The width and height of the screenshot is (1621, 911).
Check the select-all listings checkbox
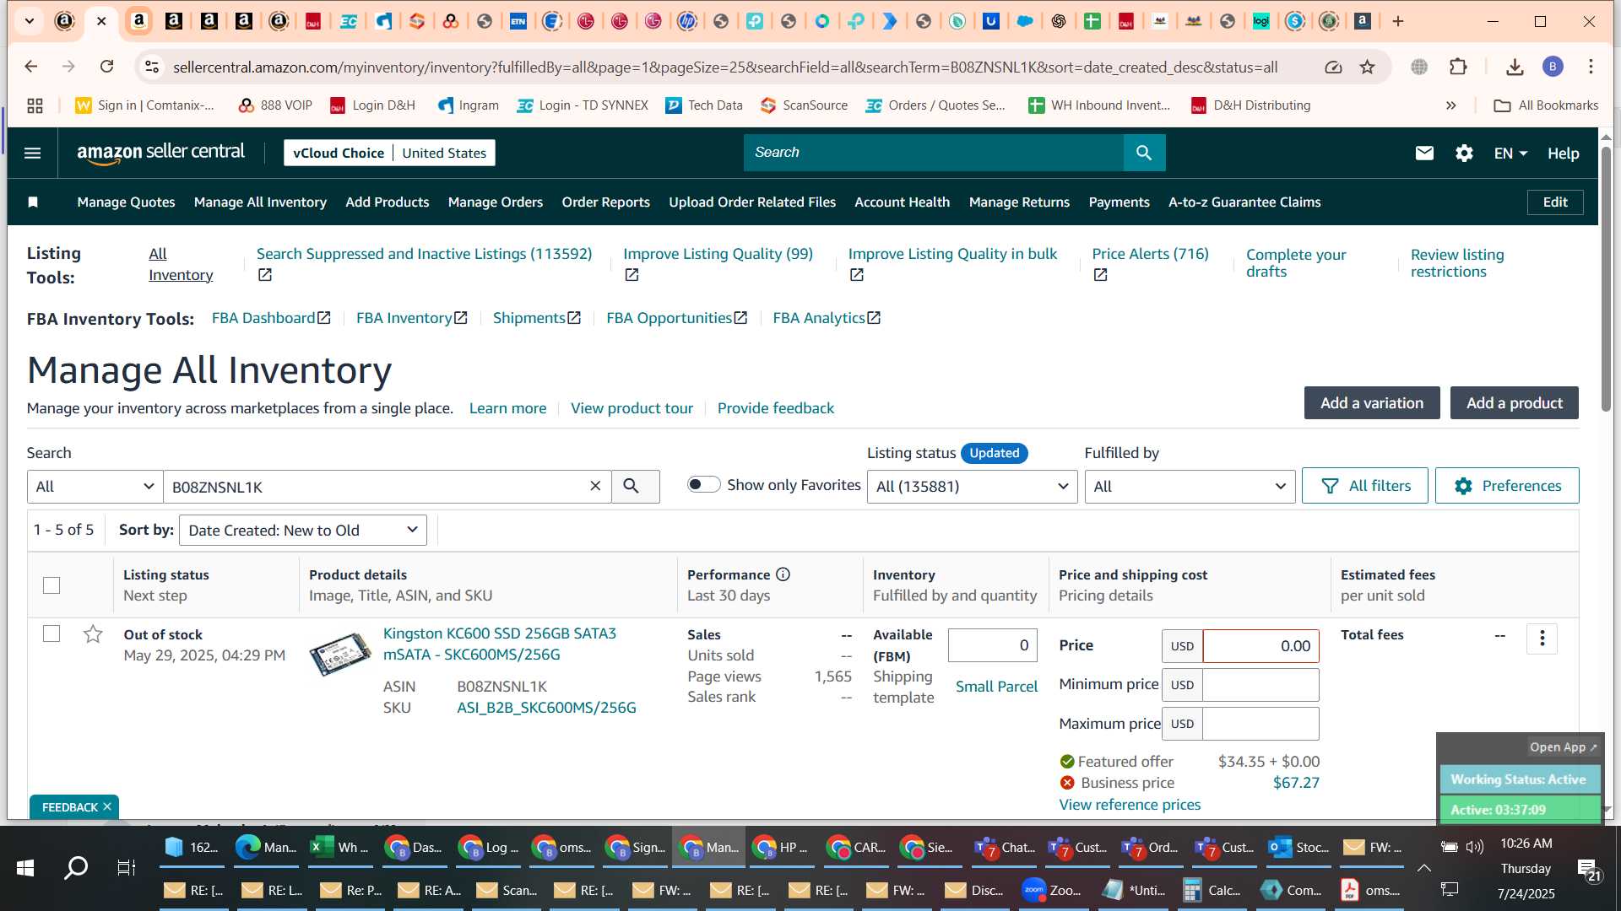(x=52, y=585)
